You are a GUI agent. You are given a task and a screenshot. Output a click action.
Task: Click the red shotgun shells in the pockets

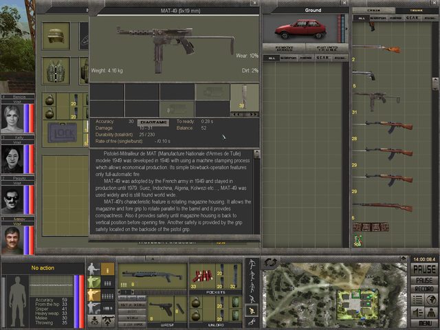203,276
